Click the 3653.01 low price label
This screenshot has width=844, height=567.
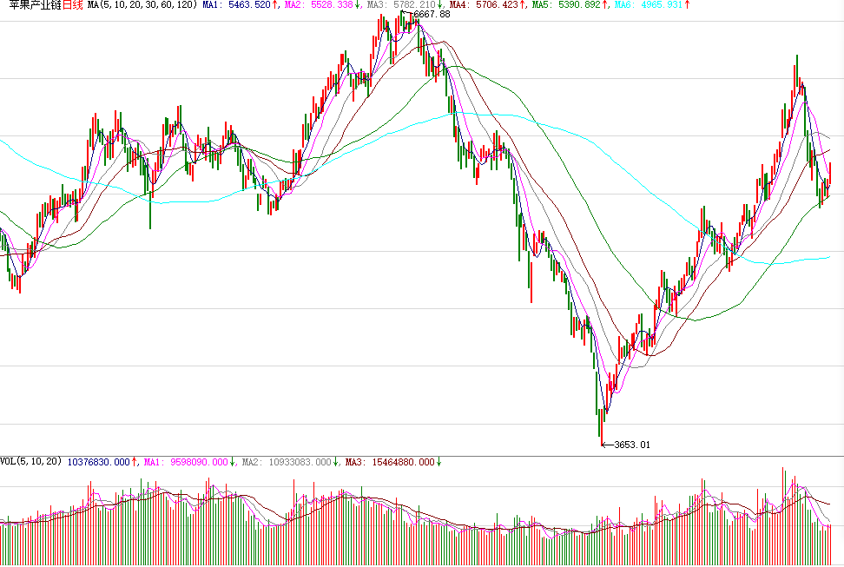(631, 445)
